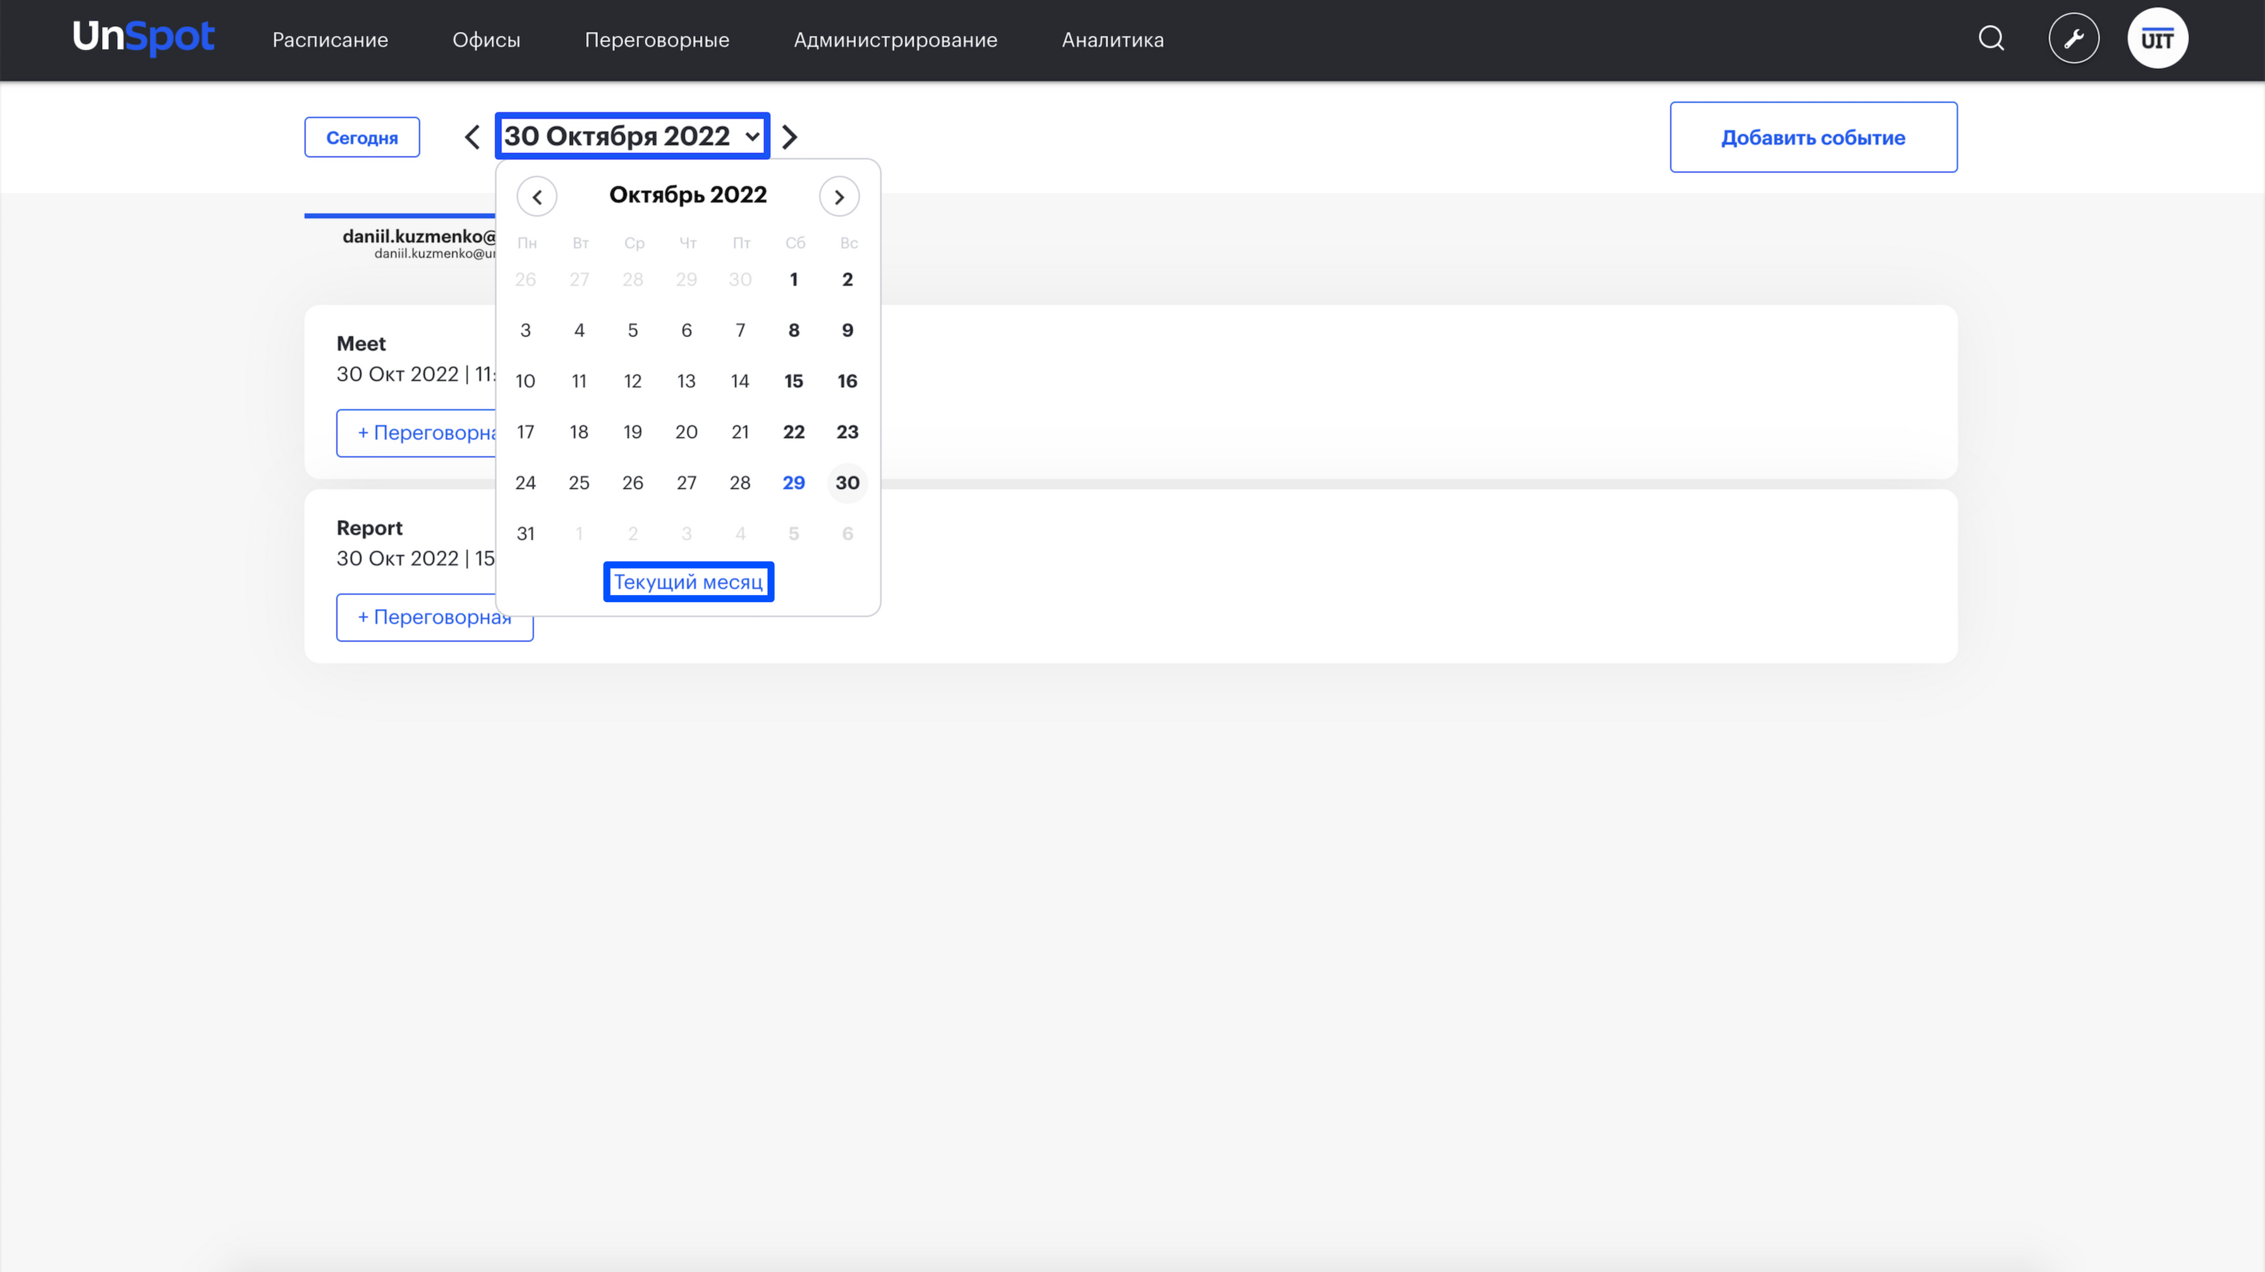Pick October 18 in the calendar
2265x1272 pixels.
(580, 432)
